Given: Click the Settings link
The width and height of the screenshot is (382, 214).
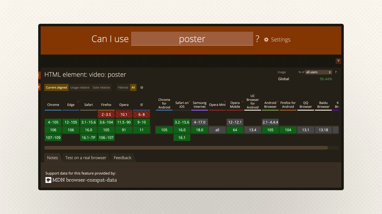Looking at the screenshot, I should (x=280, y=40).
